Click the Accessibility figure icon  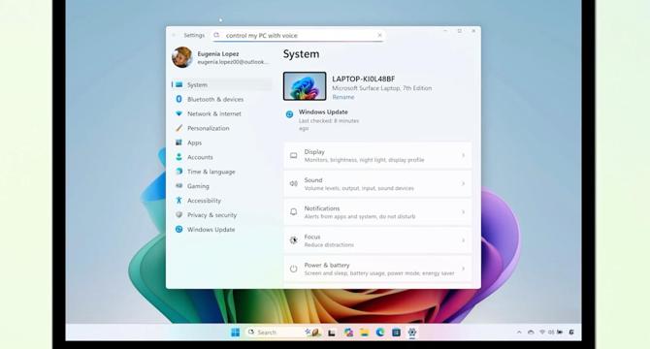pos(179,201)
